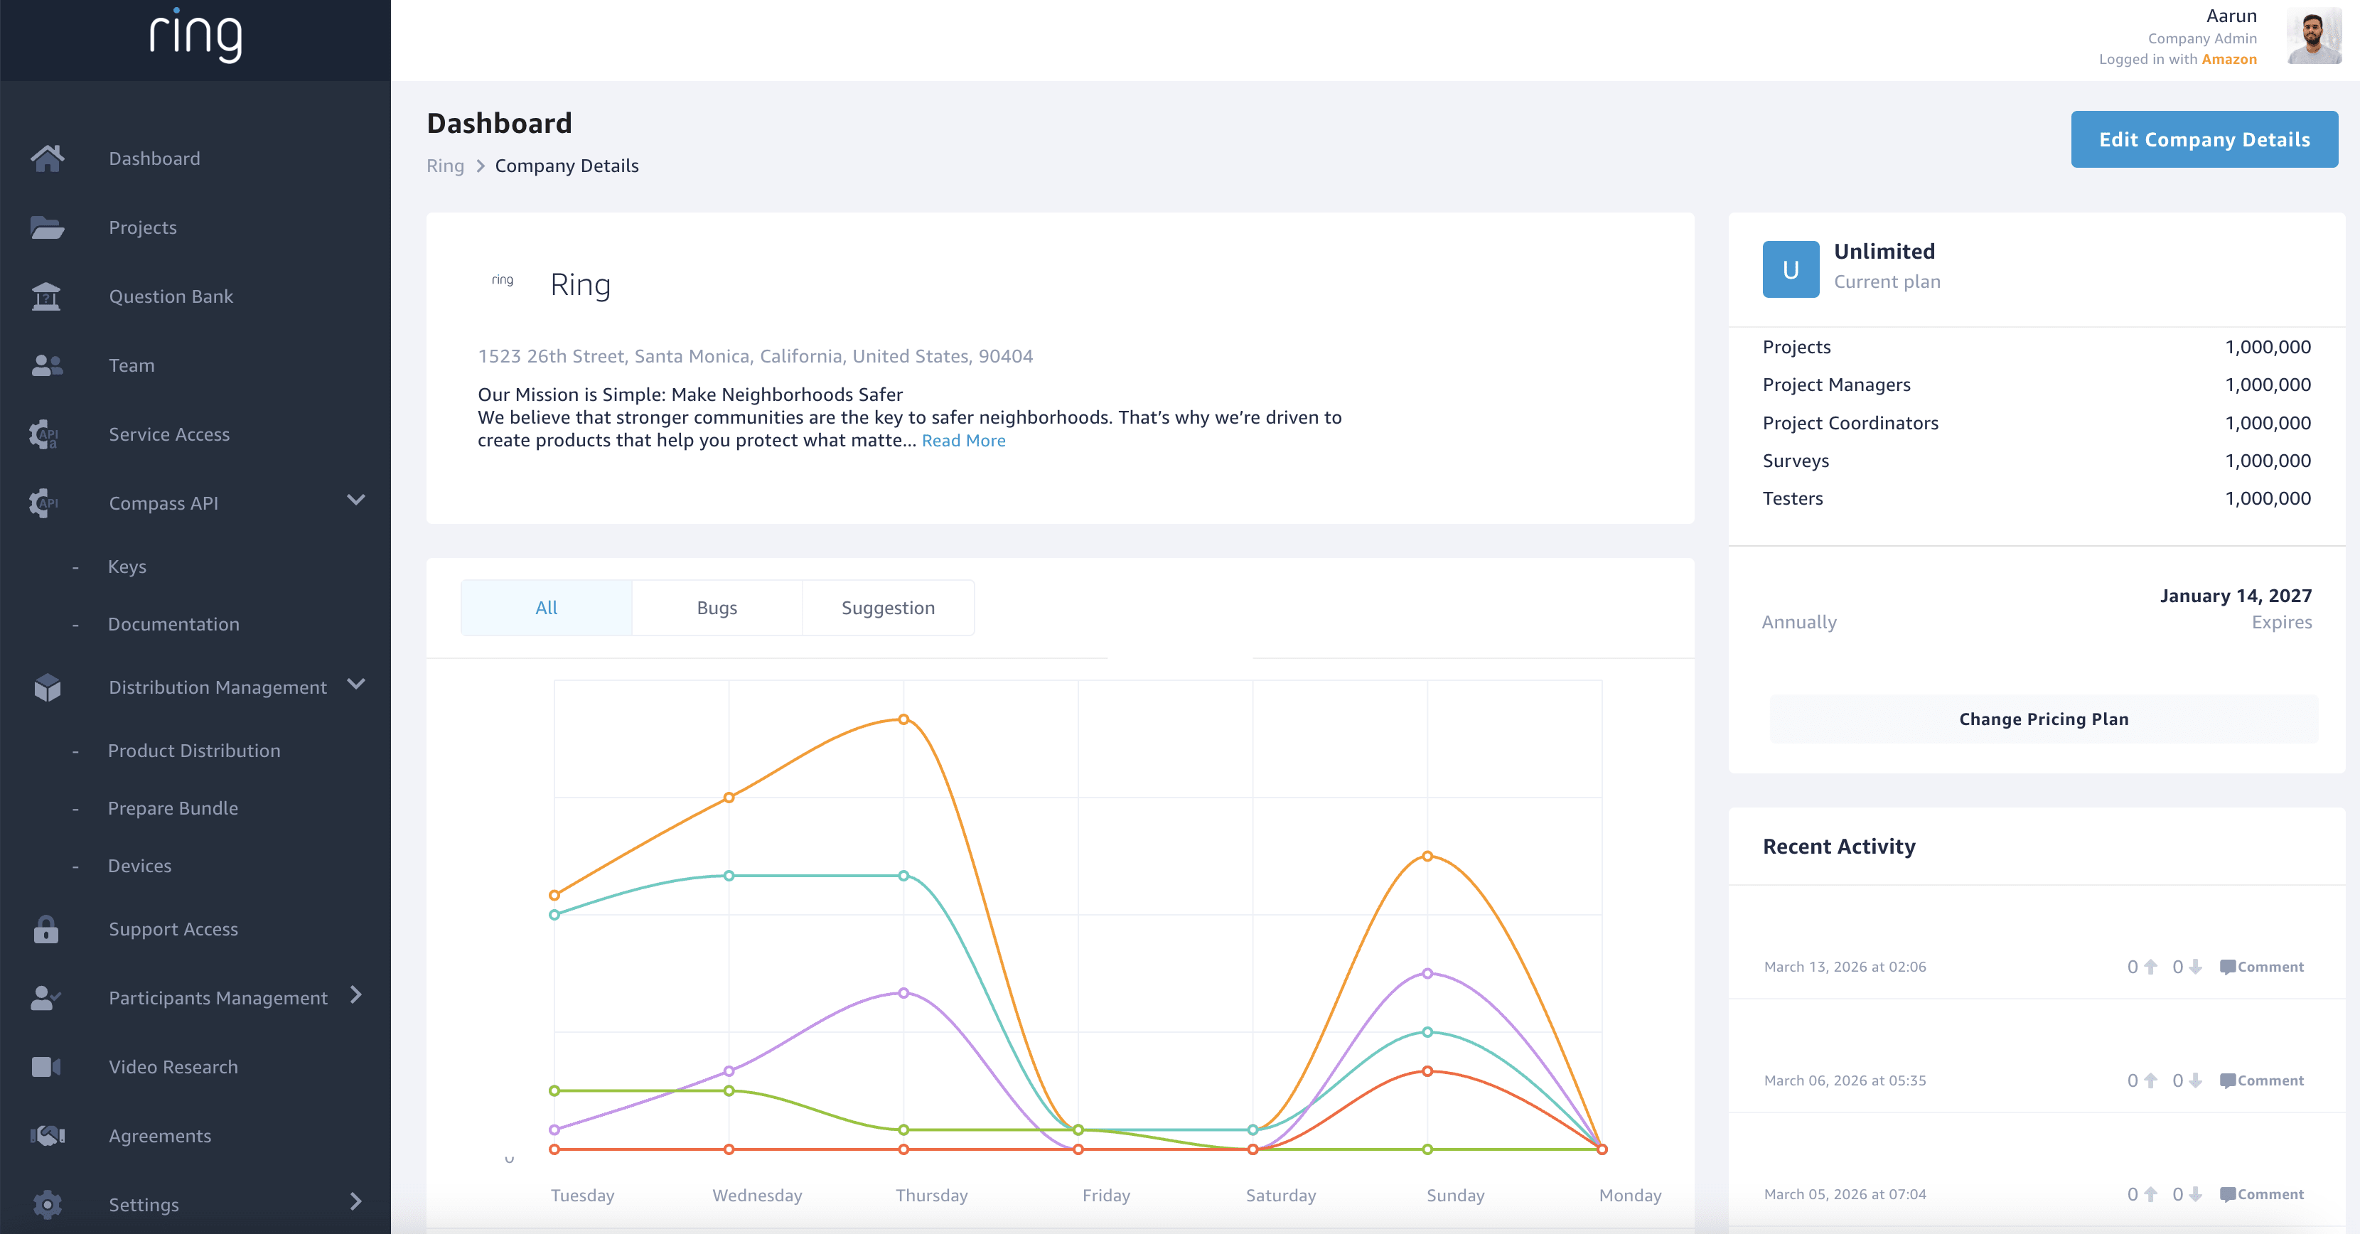Select the All chart tab
Image resolution: width=2360 pixels, height=1234 pixels.
point(546,607)
